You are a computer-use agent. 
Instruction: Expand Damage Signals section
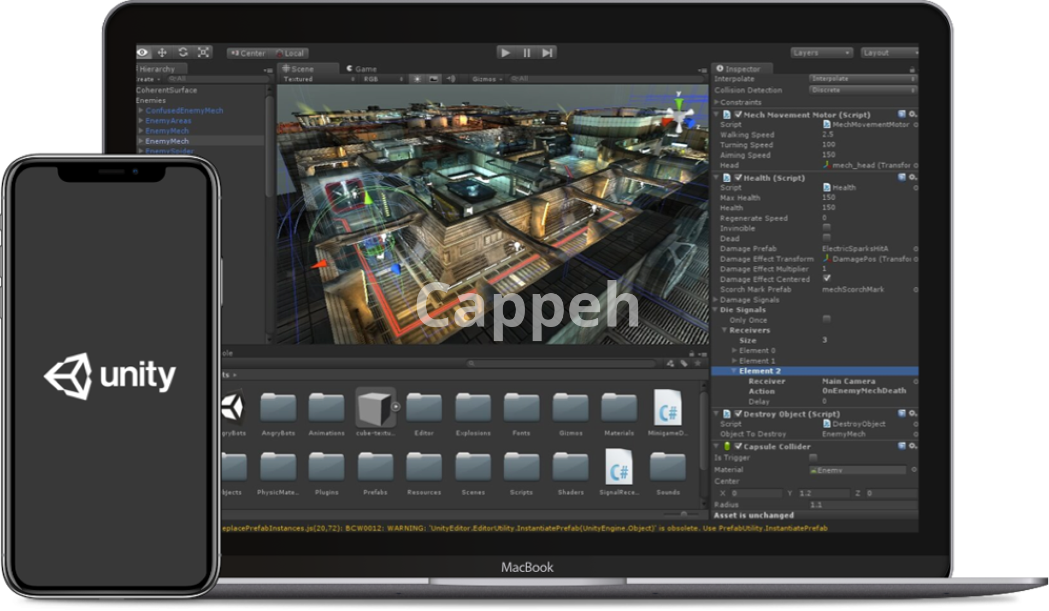pyautogui.click(x=716, y=300)
